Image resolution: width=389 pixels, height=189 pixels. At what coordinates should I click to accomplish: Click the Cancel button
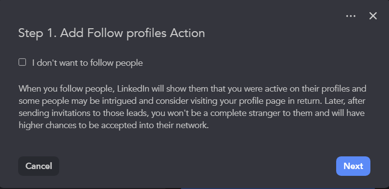39,166
